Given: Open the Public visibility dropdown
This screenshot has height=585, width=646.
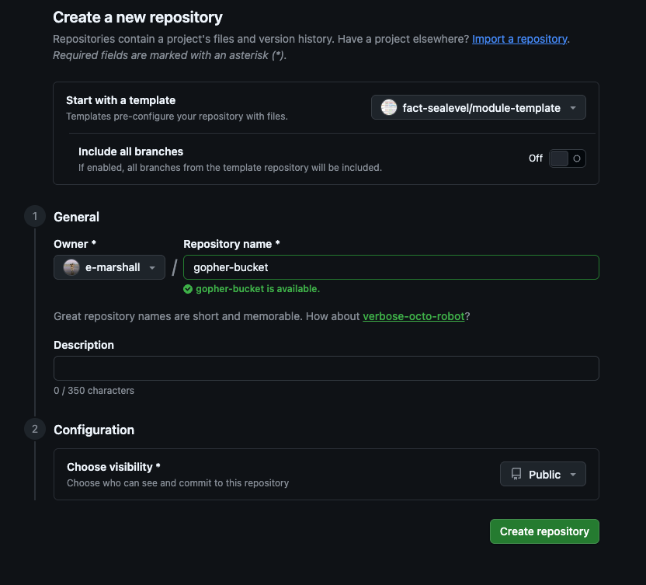Looking at the screenshot, I should tap(543, 474).
